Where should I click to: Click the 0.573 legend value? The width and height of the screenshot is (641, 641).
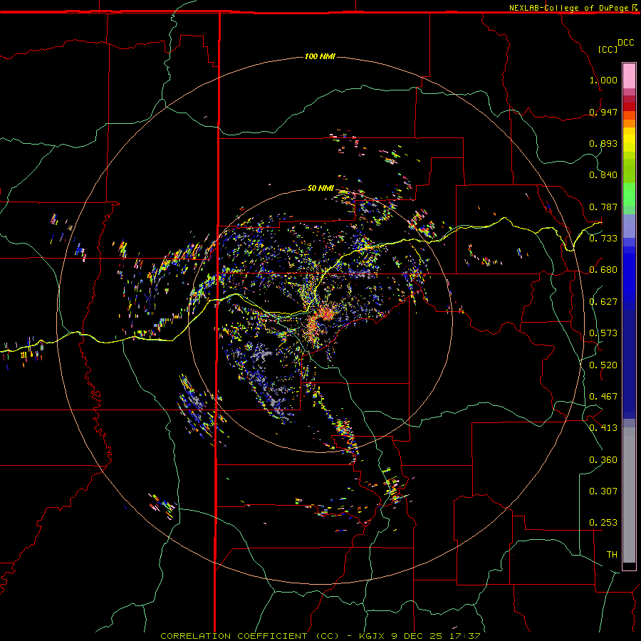click(603, 333)
